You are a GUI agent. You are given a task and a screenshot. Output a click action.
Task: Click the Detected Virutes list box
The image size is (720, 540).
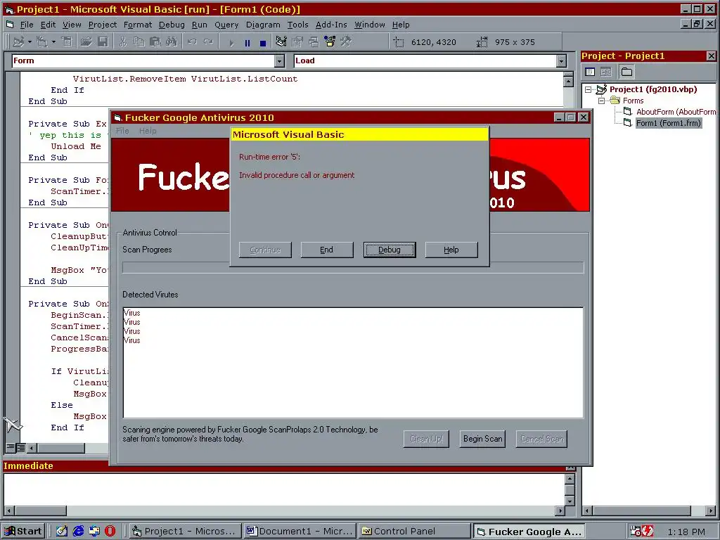click(353, 363)
